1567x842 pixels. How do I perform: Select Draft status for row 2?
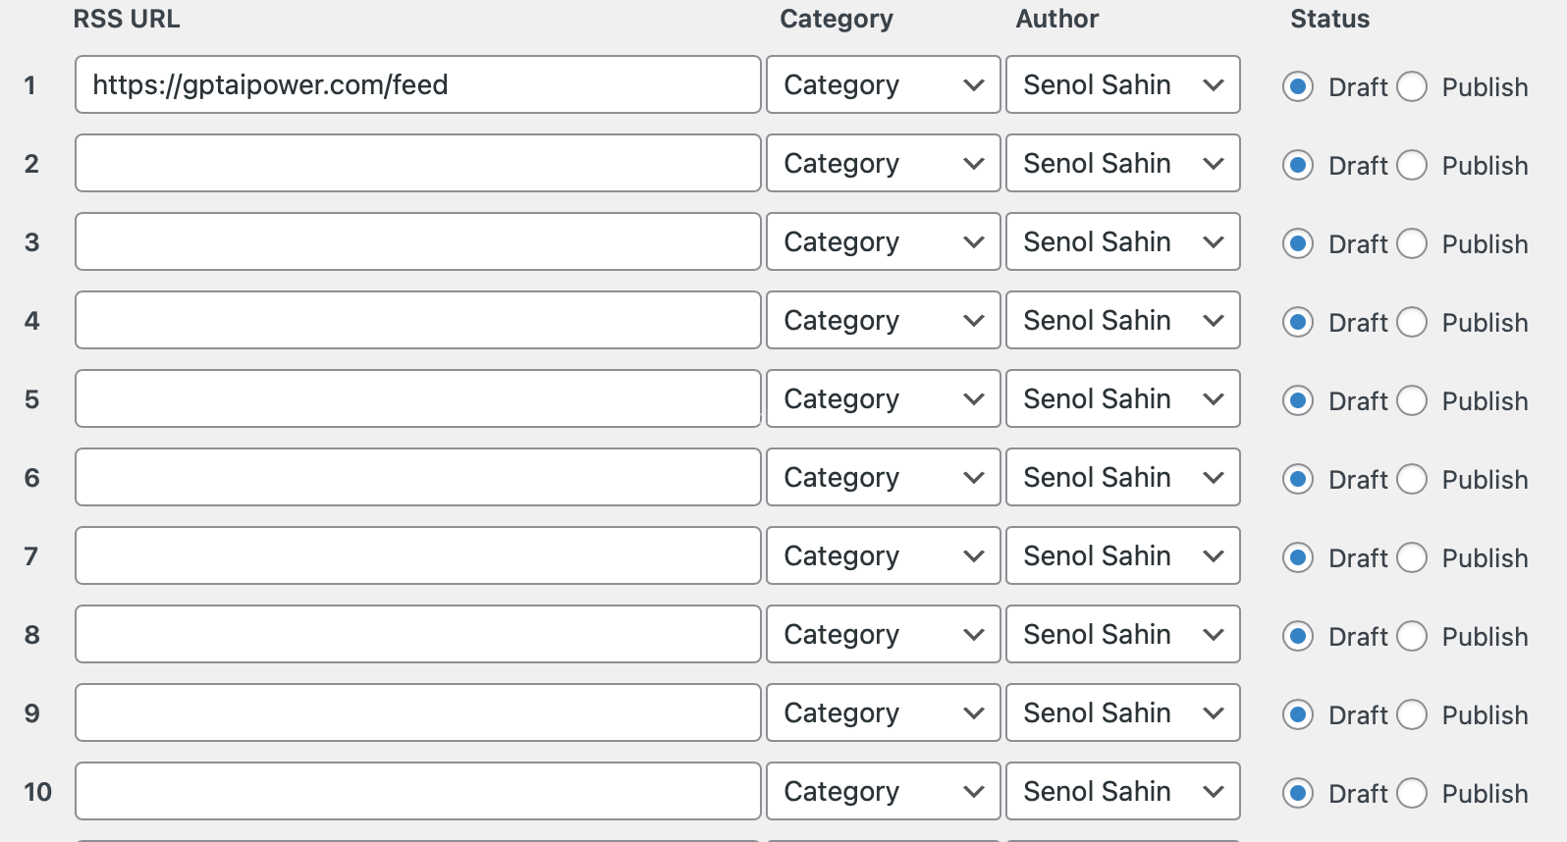click(1298, 165)
